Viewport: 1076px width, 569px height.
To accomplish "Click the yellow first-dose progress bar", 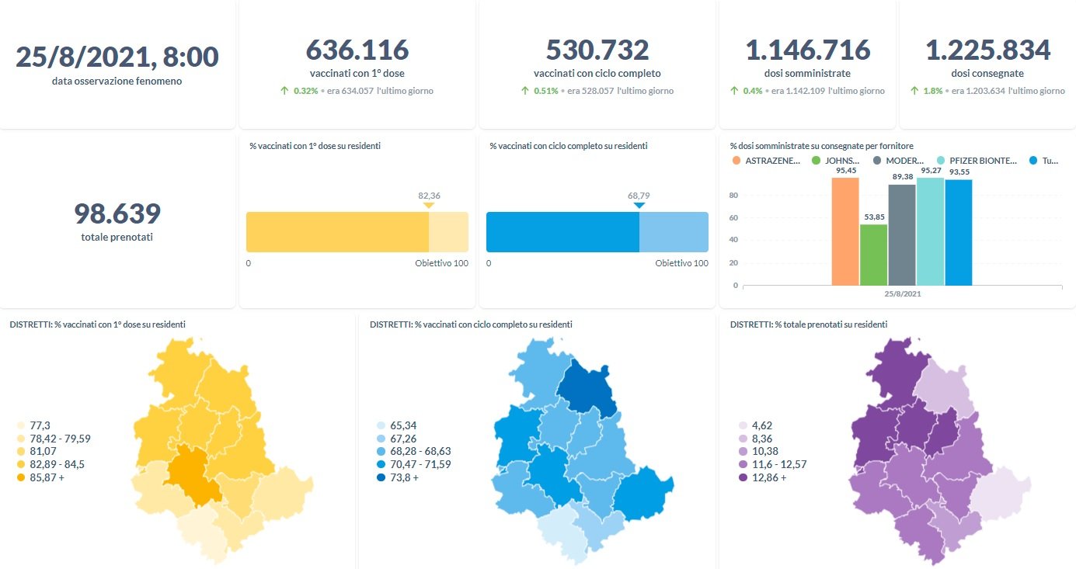I will [x=337, y=232].
